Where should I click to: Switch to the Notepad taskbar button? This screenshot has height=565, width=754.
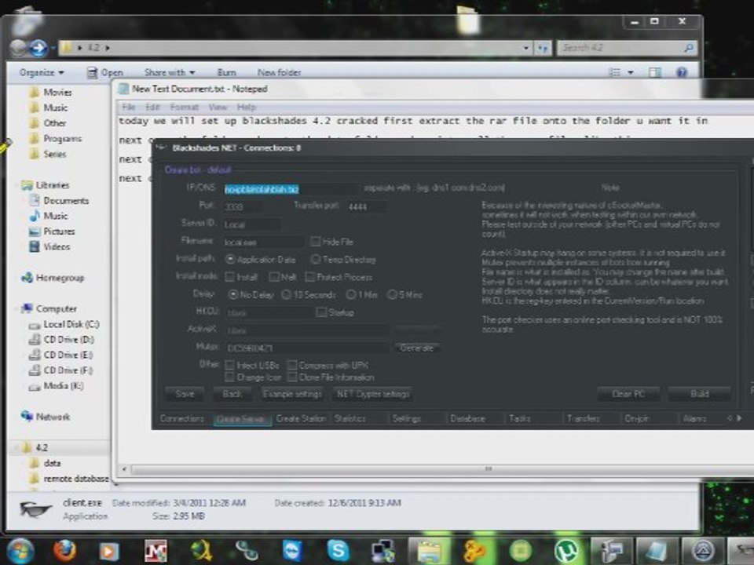[x=657, y=551]
